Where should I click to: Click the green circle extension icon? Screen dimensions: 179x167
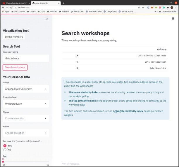164,8
